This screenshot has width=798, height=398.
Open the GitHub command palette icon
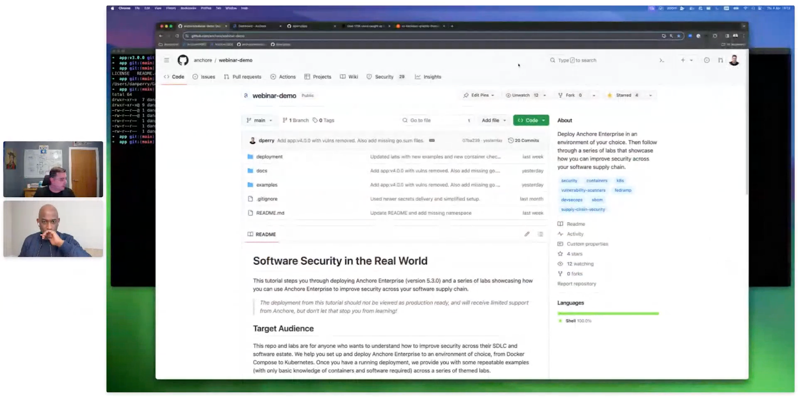(x=662, y=60)
